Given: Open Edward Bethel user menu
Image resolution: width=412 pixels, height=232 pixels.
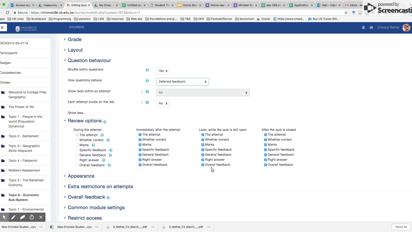Looking at the screenshot, I should pyautogui.click(x=393, y=28).
